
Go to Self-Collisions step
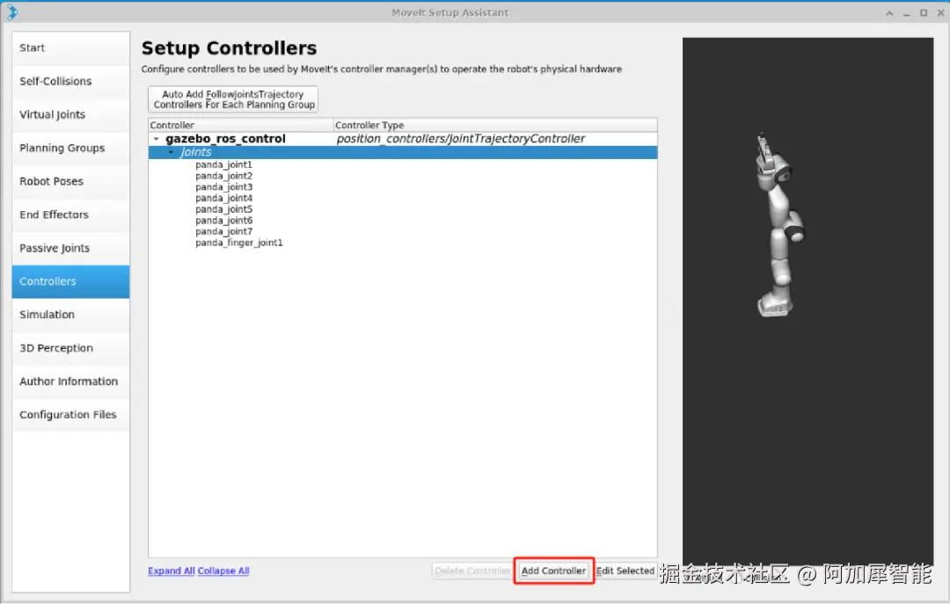(70, 81)
